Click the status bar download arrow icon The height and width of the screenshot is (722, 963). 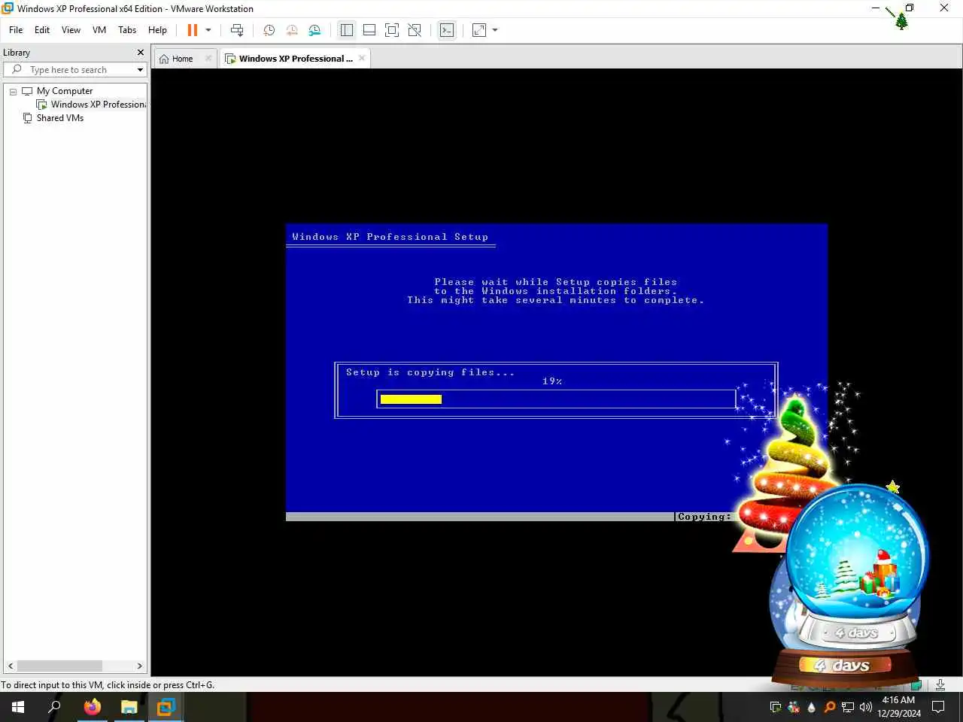pos(940,684)
